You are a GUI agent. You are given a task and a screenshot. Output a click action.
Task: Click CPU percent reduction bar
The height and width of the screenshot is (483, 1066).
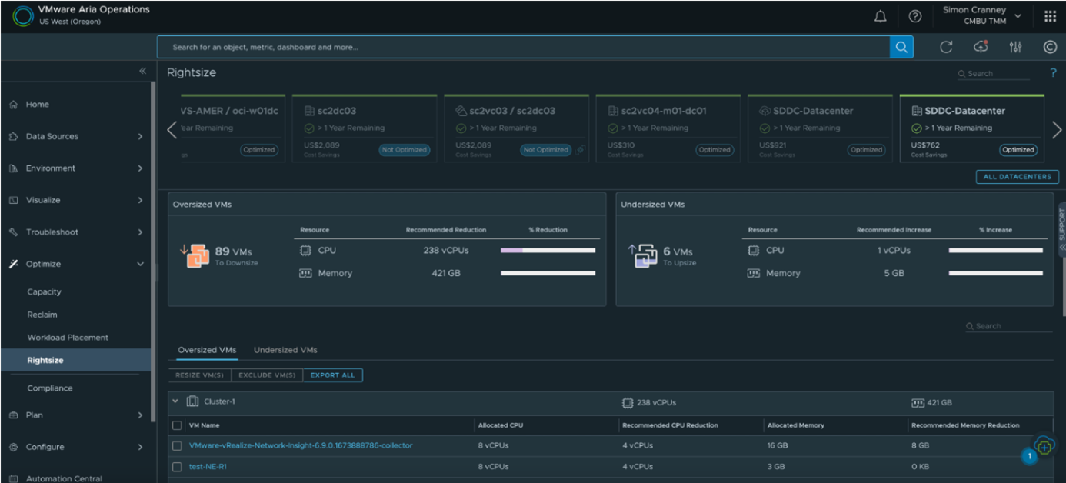(548, 251)
